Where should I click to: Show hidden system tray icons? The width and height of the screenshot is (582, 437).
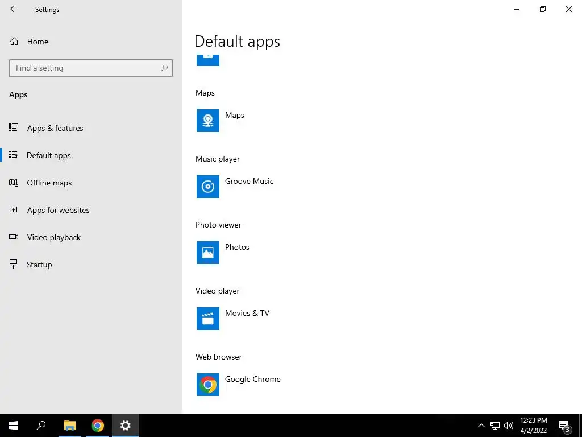click(x=481, y=426)
